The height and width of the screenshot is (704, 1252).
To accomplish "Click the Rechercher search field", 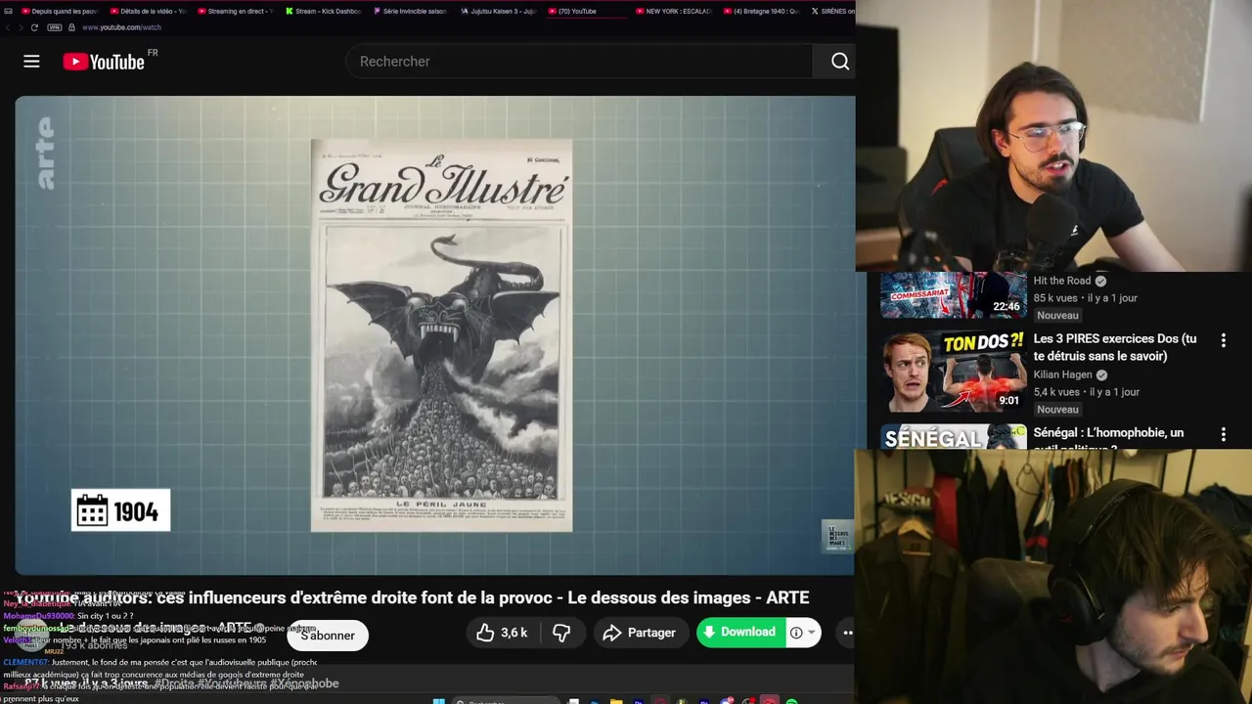I will click(x=579, y=62).
